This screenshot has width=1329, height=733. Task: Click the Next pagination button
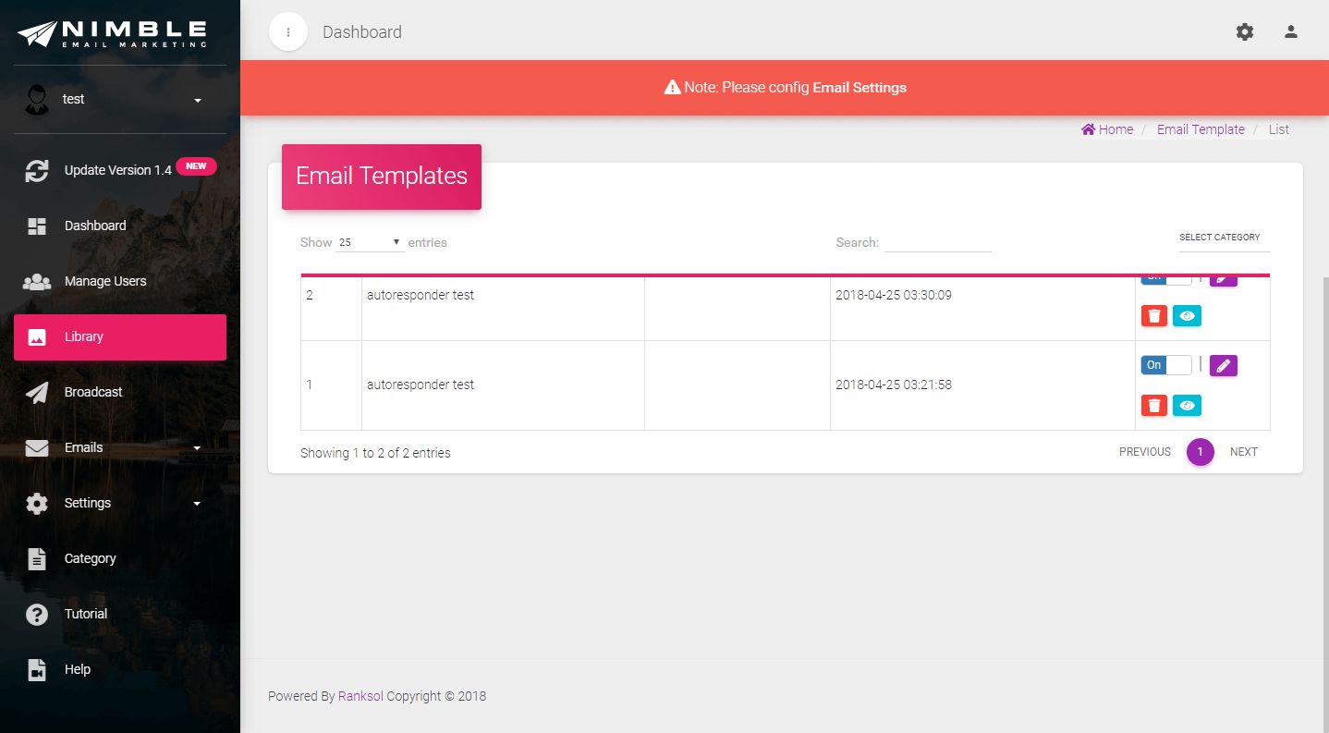[x=1243, y=452]
